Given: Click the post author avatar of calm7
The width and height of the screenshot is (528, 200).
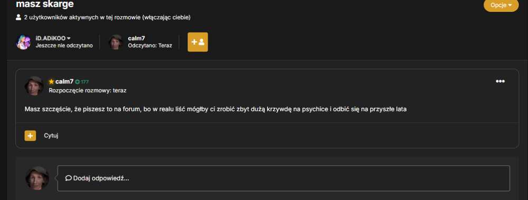Looking at the screenshot, I should (x=34, y=86).
